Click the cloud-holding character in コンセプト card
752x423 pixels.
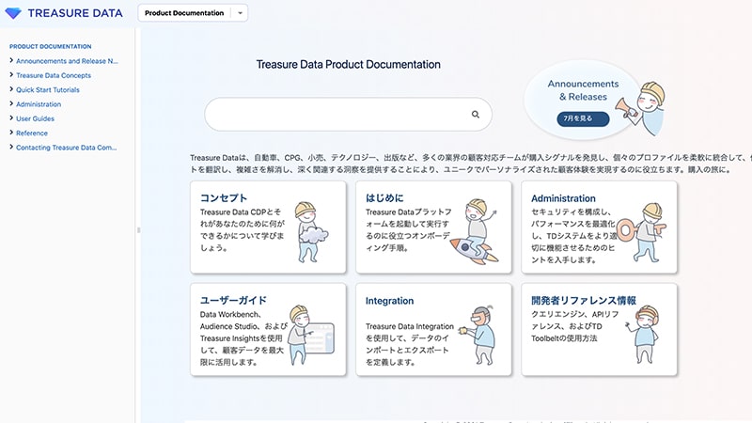coord(311,231)
